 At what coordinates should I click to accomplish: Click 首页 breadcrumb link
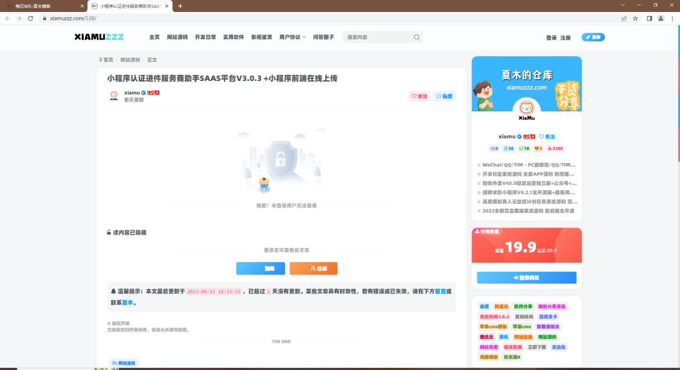(x=106, y=60)
